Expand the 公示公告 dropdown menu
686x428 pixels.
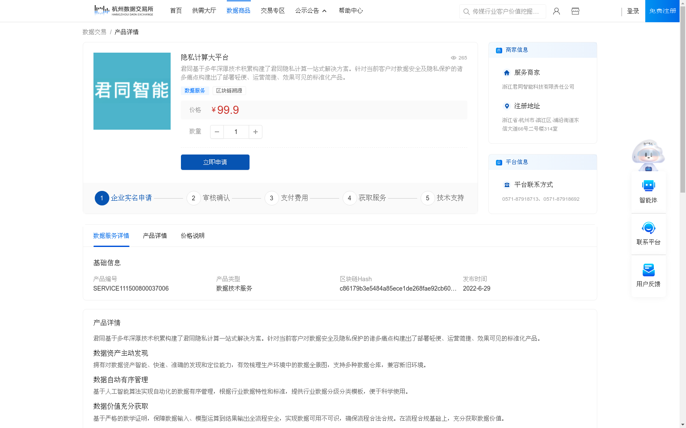[x=311, y=11]
